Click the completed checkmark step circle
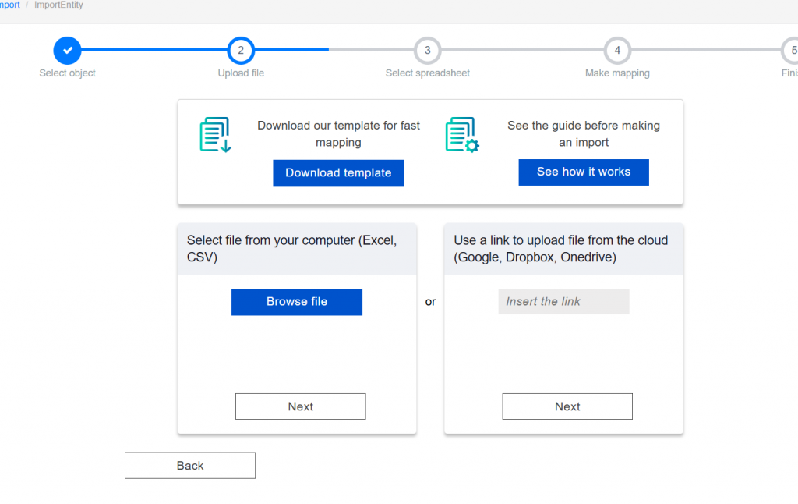The height and width of the screenshot is (504, 798). 67,50
